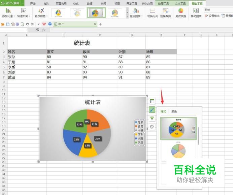Image resolution: width=233 pixels, height=195 pixels.
Task: Switch to the 数据 ribbon tab
Action: pyautogui.click(x=90, y=4)
